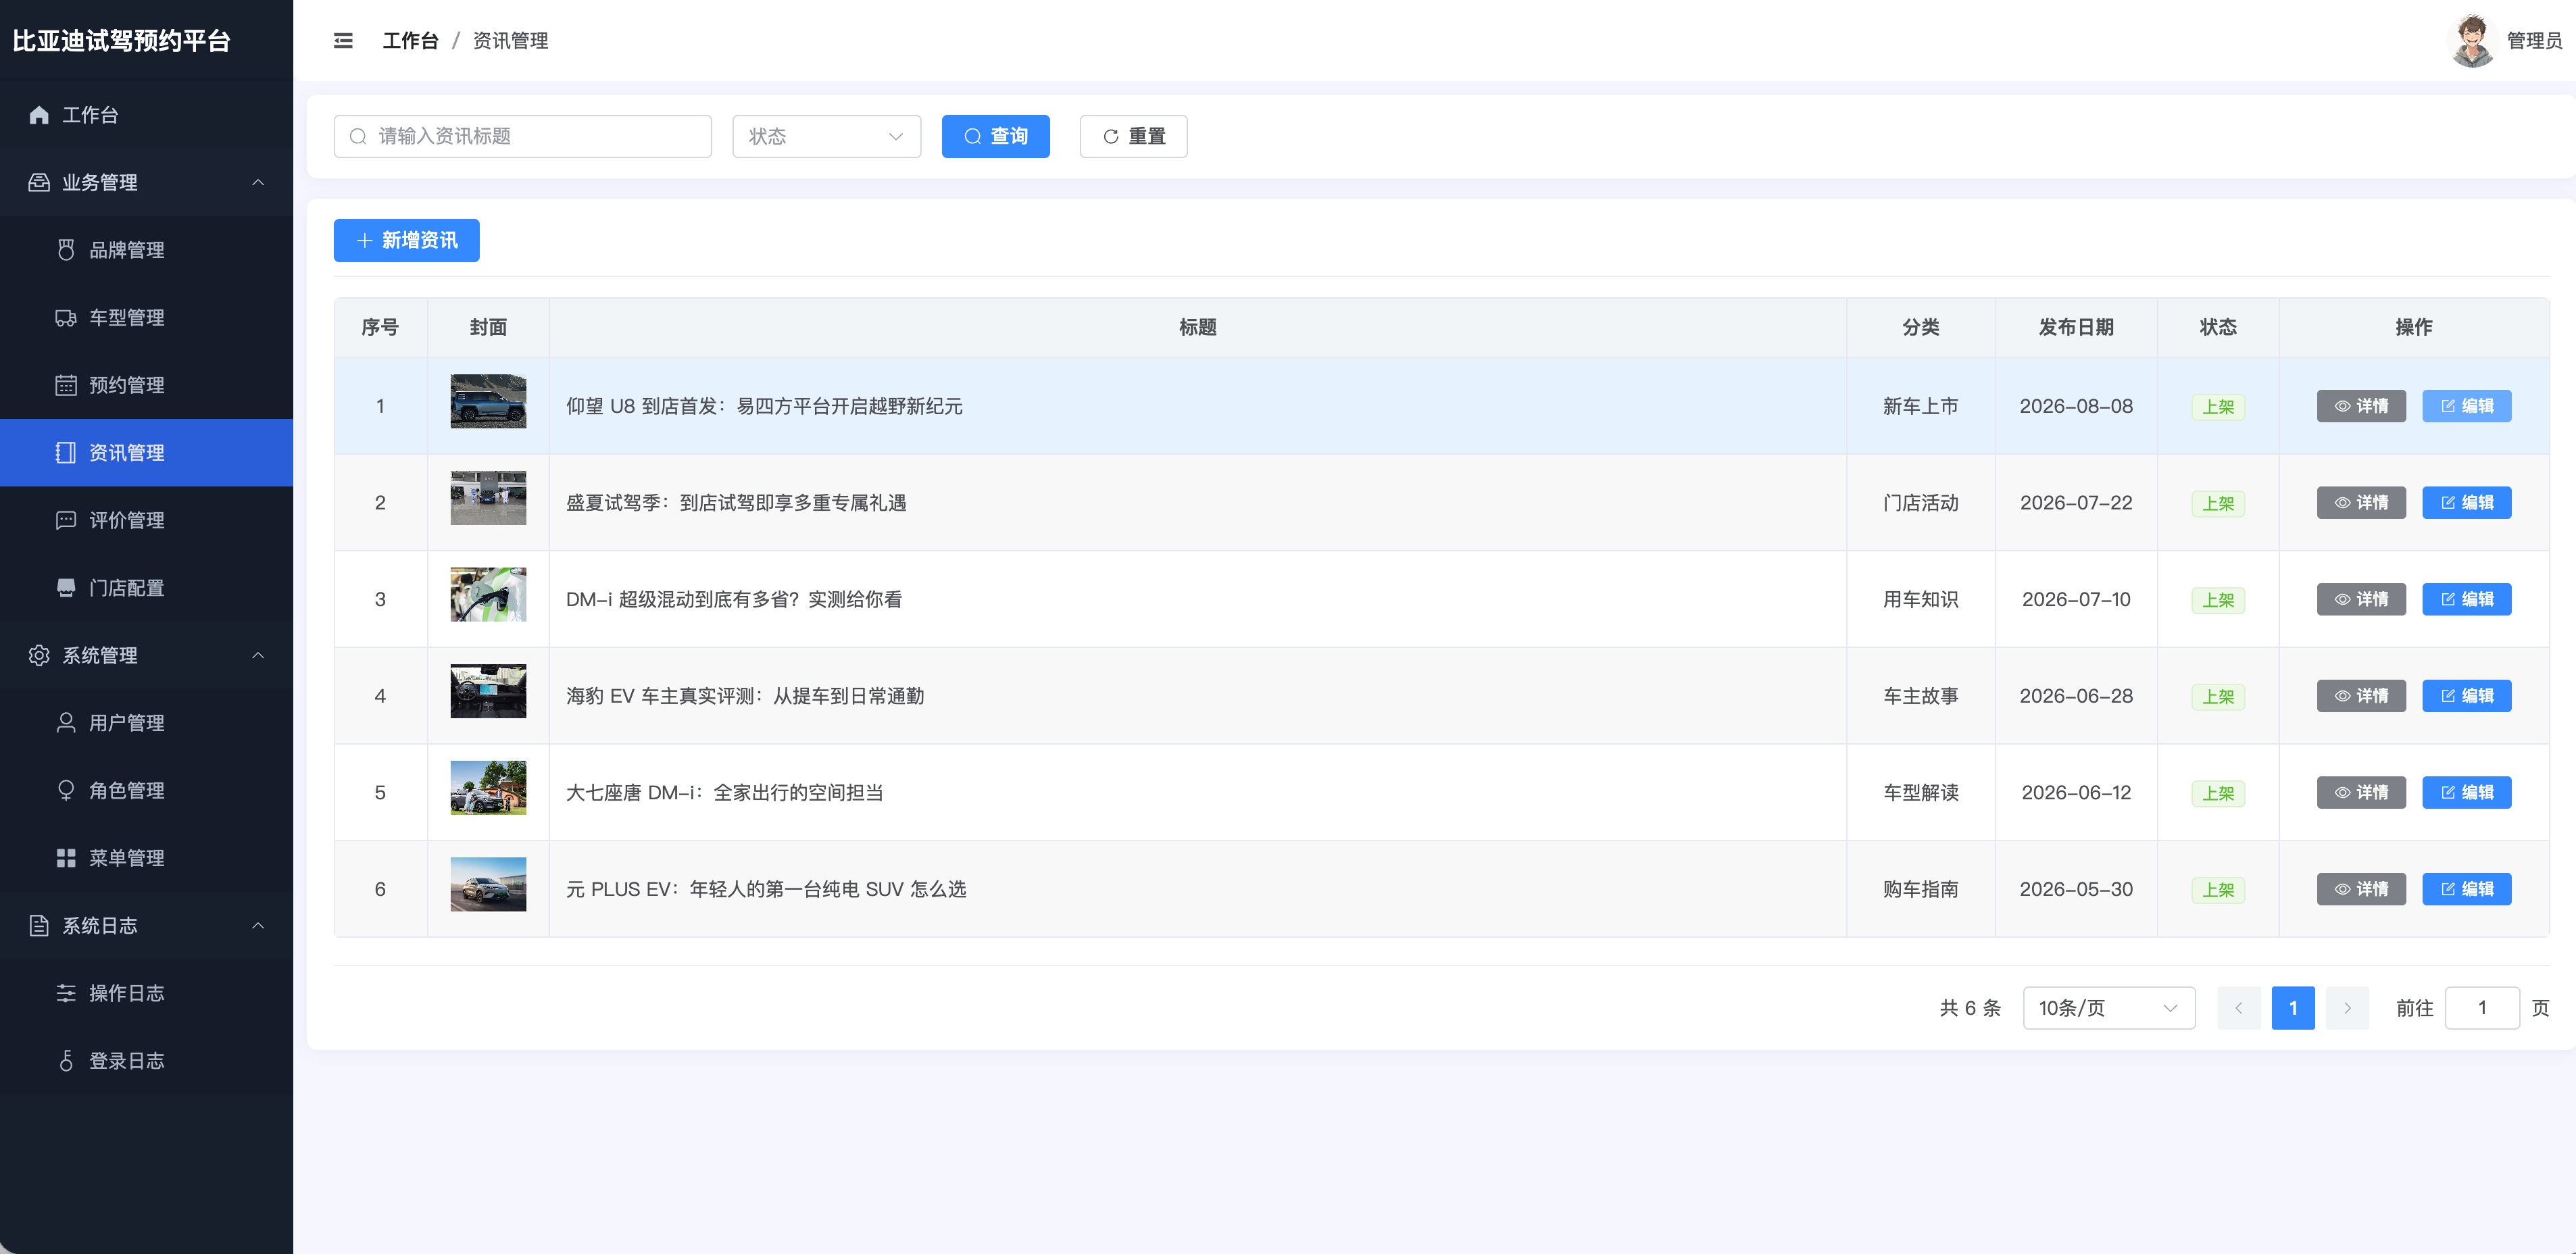The width and height of the screenshot is (2576, 1254).
Task: Select page 1 in pagination
Action: tap(2293, 1008)
